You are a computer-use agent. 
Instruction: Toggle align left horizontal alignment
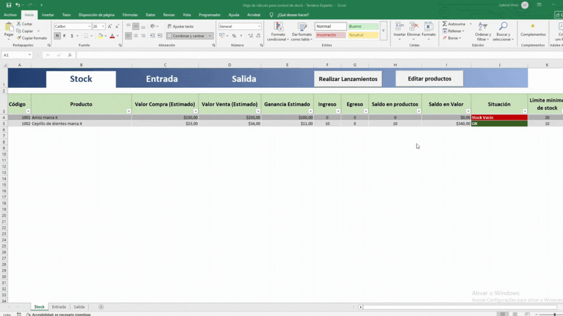[x=128, y=36]
